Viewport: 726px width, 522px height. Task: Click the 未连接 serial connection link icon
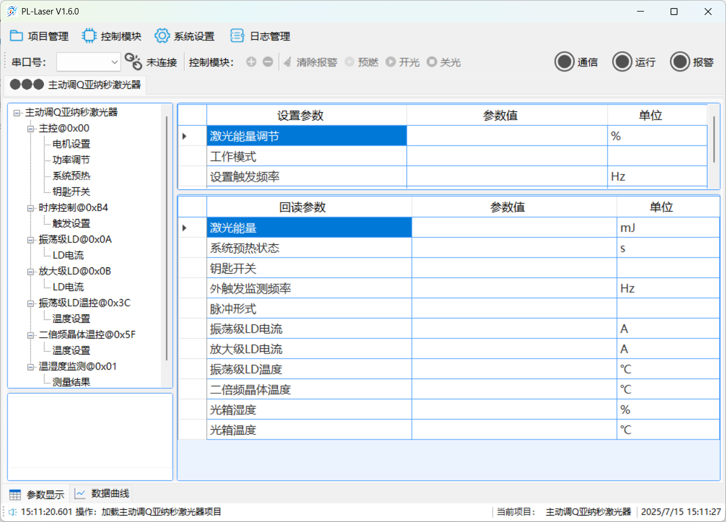click(133, 62)
